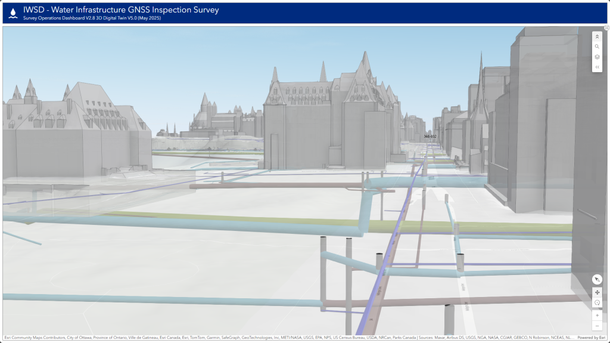Reset the compass orientation to north
Viewport: 610px width, 343px height.
[x=597, y=279]
